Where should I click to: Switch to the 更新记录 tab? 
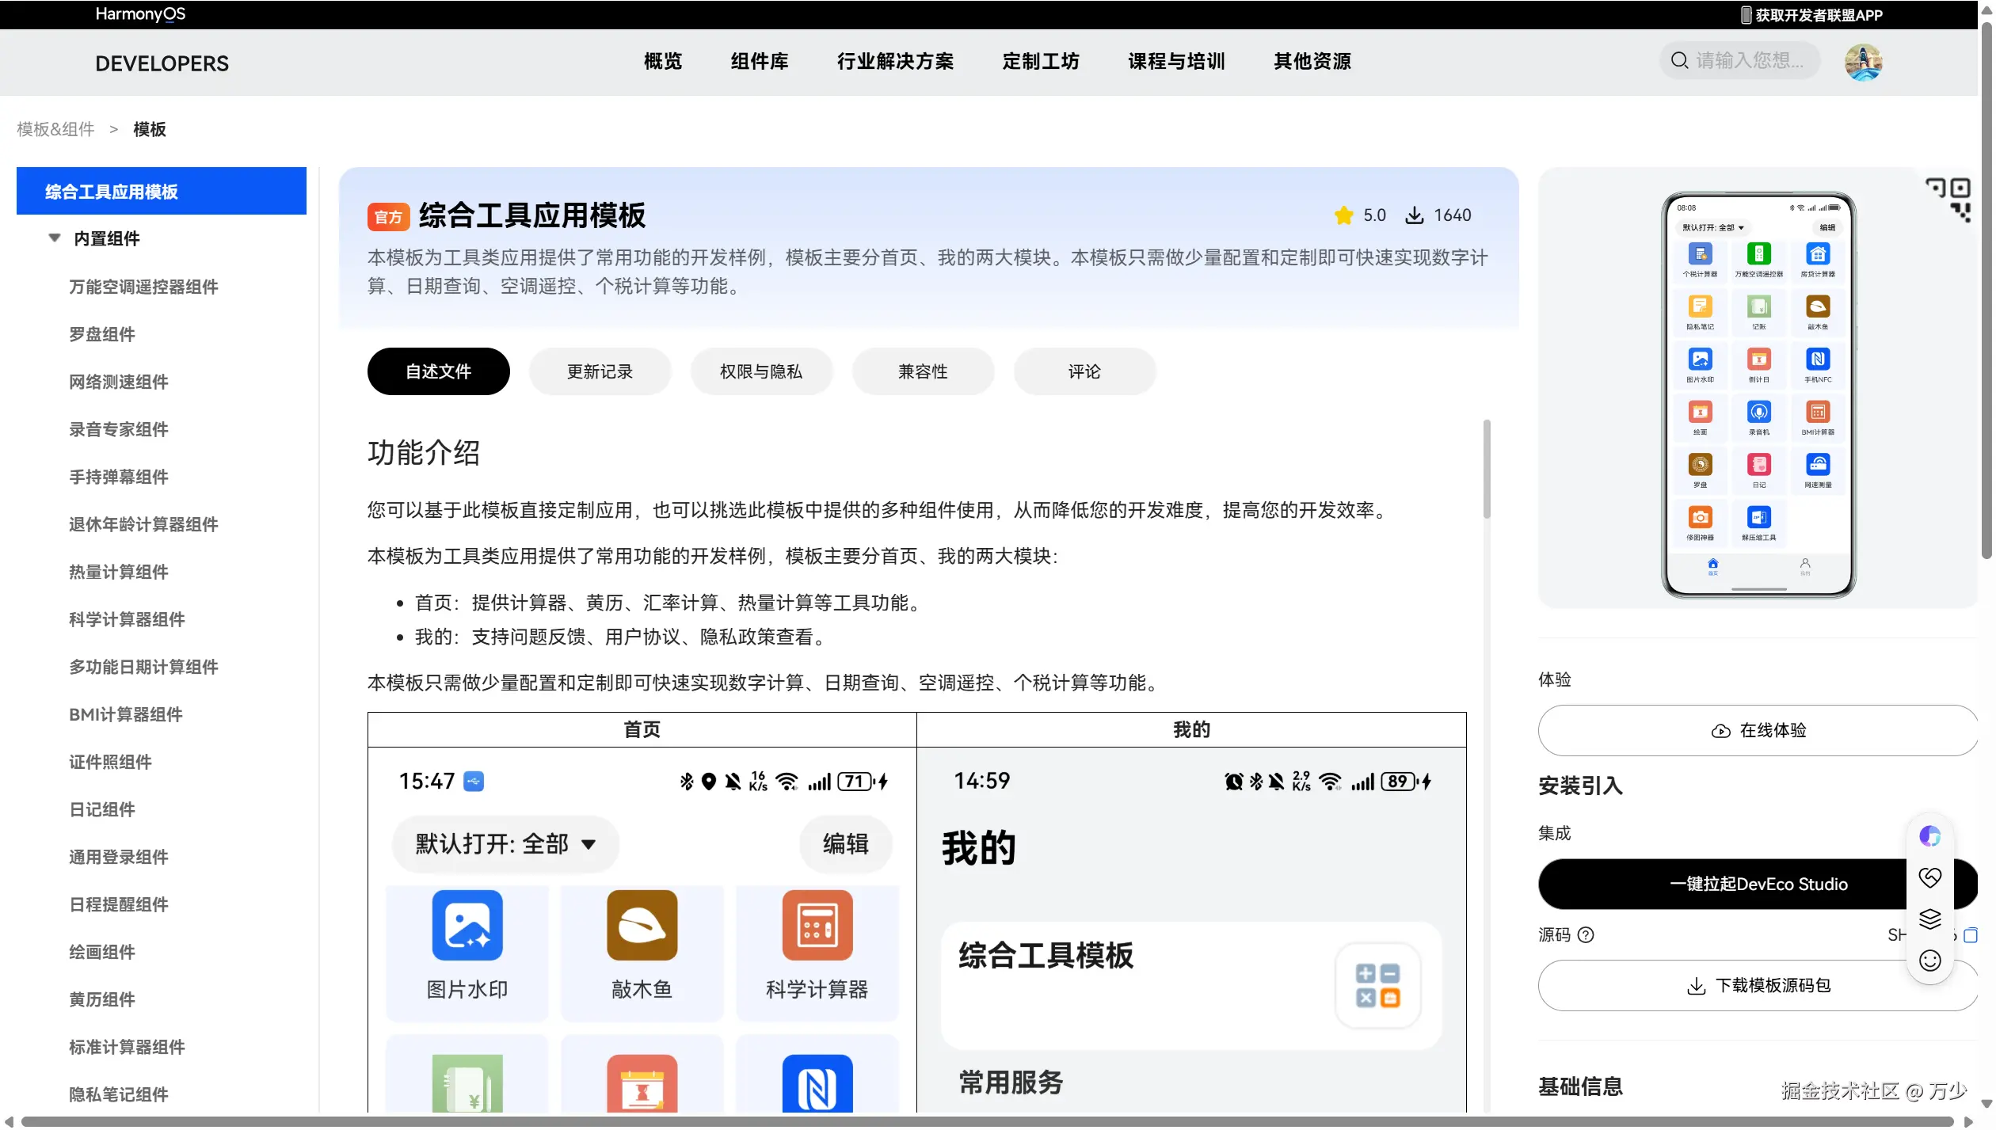[x=600, y=371]
